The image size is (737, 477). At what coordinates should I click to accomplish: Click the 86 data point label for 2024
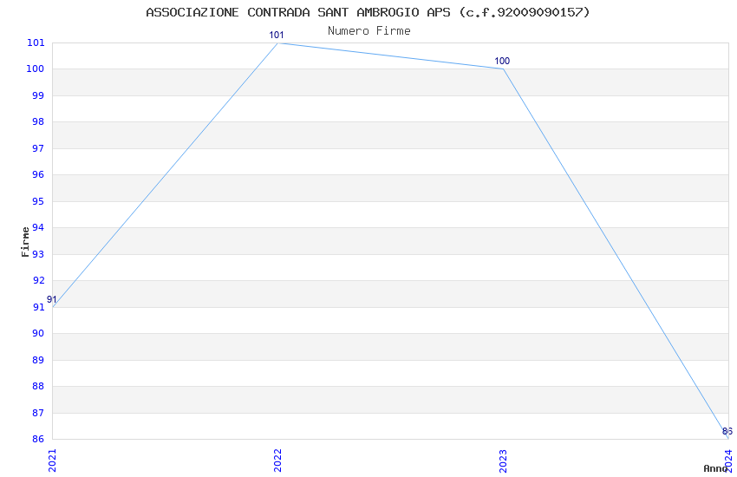tap(727, 431)
